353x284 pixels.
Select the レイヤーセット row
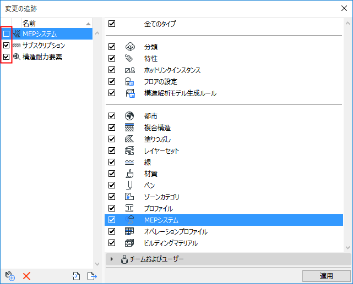click(224, 151)
